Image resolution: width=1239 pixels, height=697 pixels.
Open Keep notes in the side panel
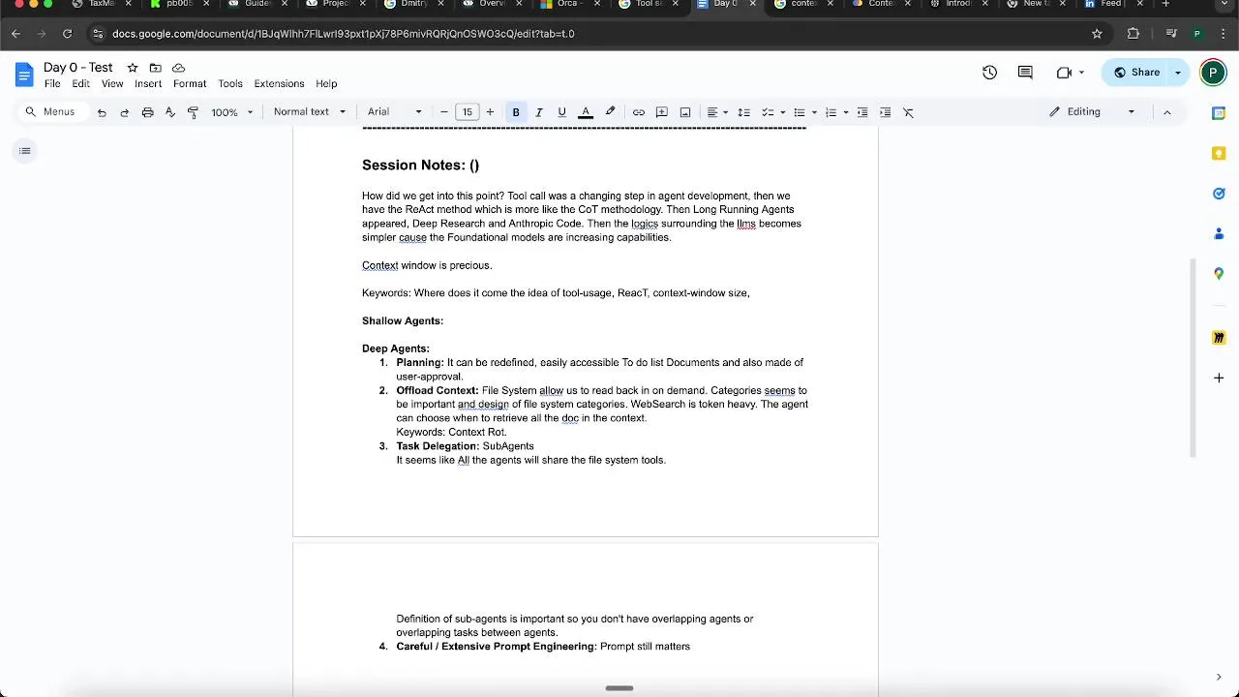pos(1219,153)
